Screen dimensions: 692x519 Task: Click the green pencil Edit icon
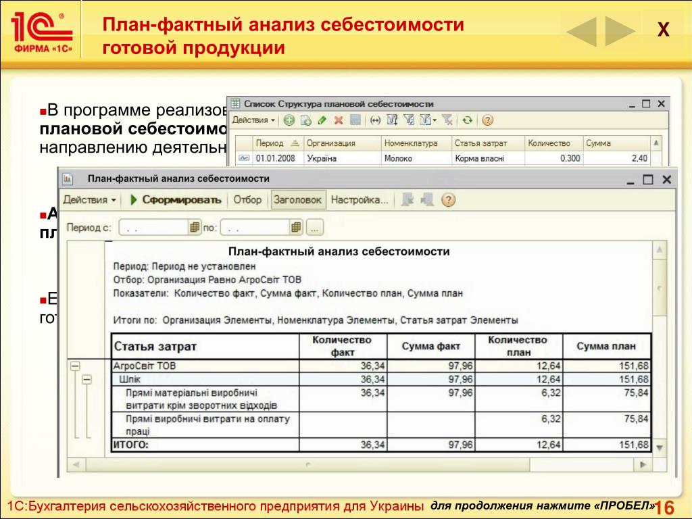pyautogui.click(x=322, y=120)
